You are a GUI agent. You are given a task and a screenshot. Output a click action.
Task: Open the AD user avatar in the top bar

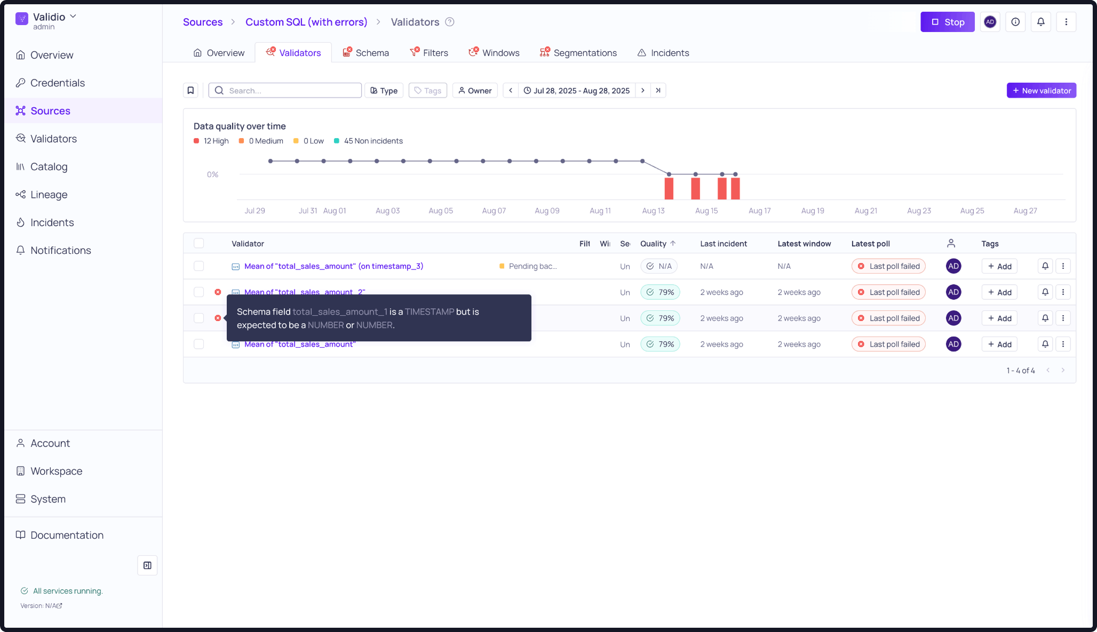pyautogui.click(x=990, y=22)
